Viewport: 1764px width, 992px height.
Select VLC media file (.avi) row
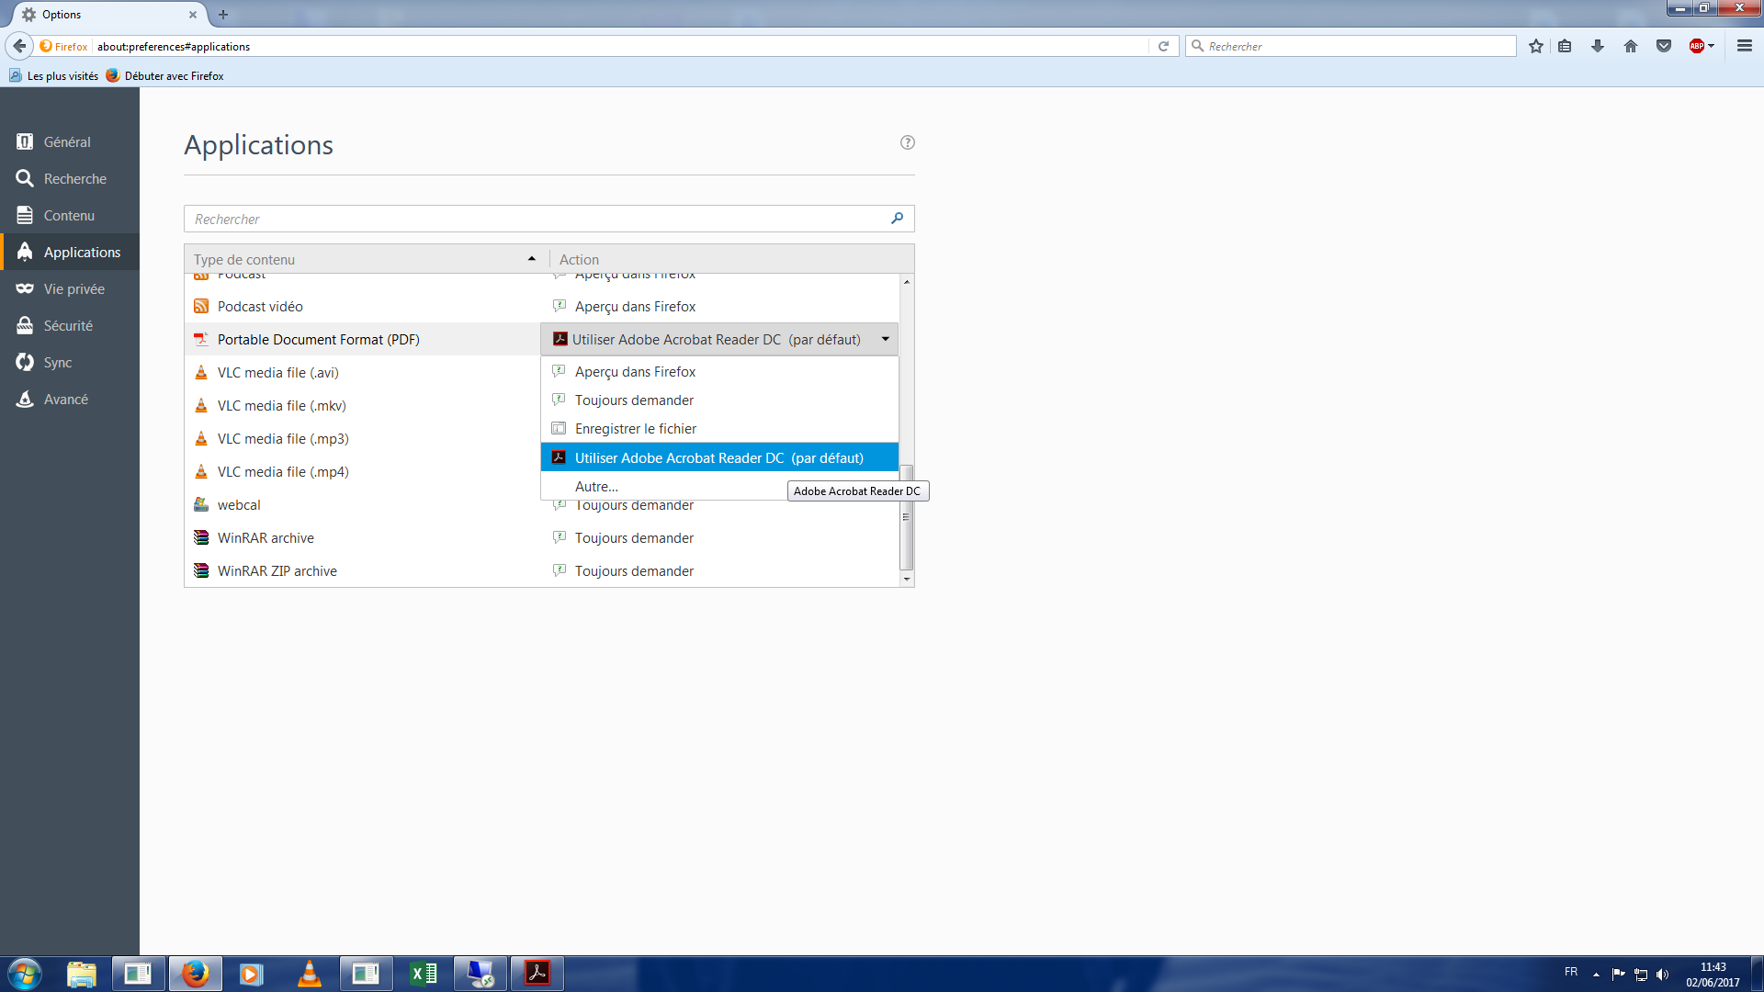coord(362,372)
